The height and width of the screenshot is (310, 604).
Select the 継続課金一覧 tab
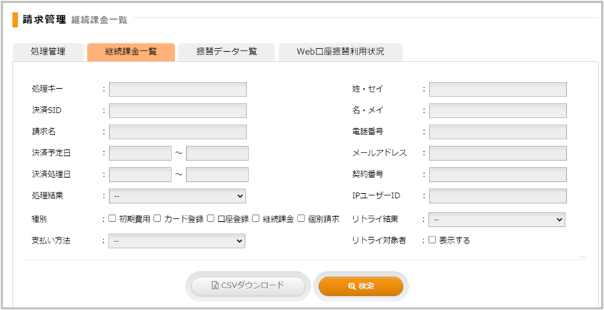point(131,52)
